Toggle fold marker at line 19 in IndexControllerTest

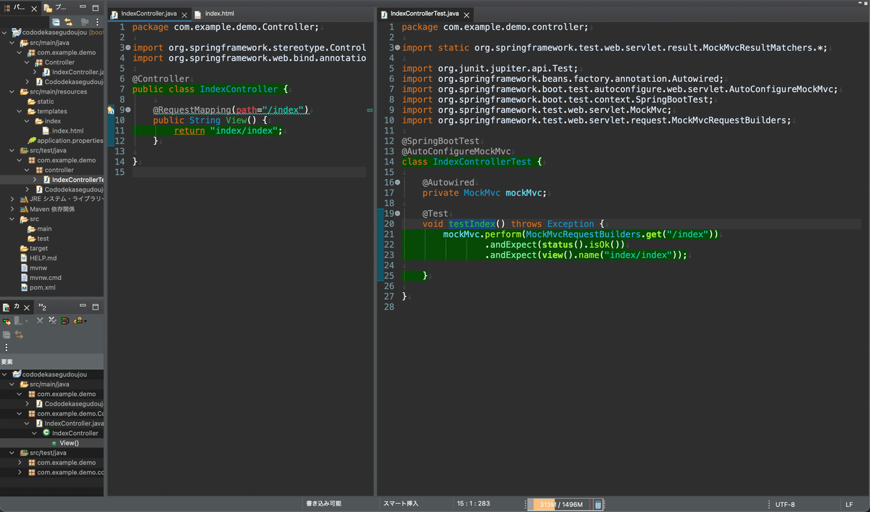point(397,213)
